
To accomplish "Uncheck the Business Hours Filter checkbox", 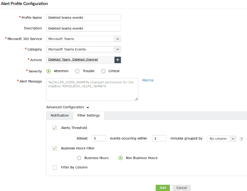I will tap(55, 148).
